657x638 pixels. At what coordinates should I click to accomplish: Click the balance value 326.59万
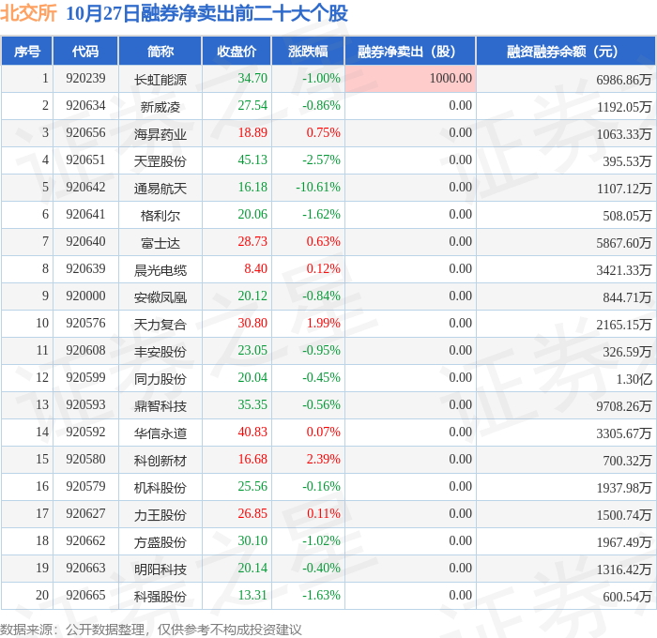tap(627, 352)
